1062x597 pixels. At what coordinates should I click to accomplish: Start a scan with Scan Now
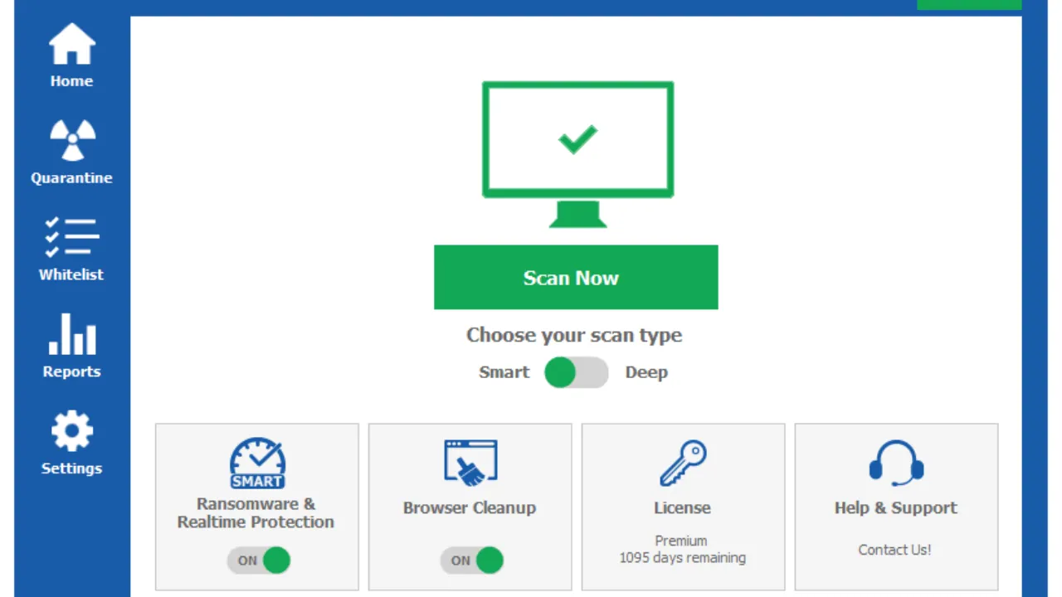576,277
